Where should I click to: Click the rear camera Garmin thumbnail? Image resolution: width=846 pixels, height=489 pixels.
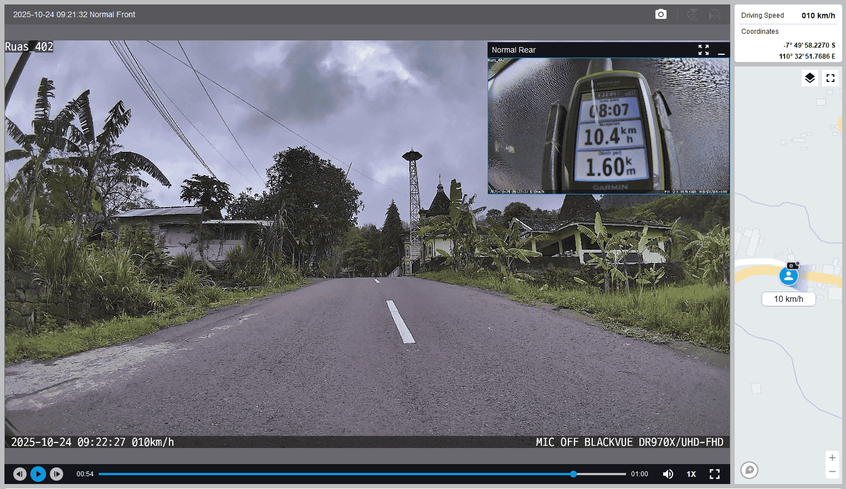pos(608,126)
